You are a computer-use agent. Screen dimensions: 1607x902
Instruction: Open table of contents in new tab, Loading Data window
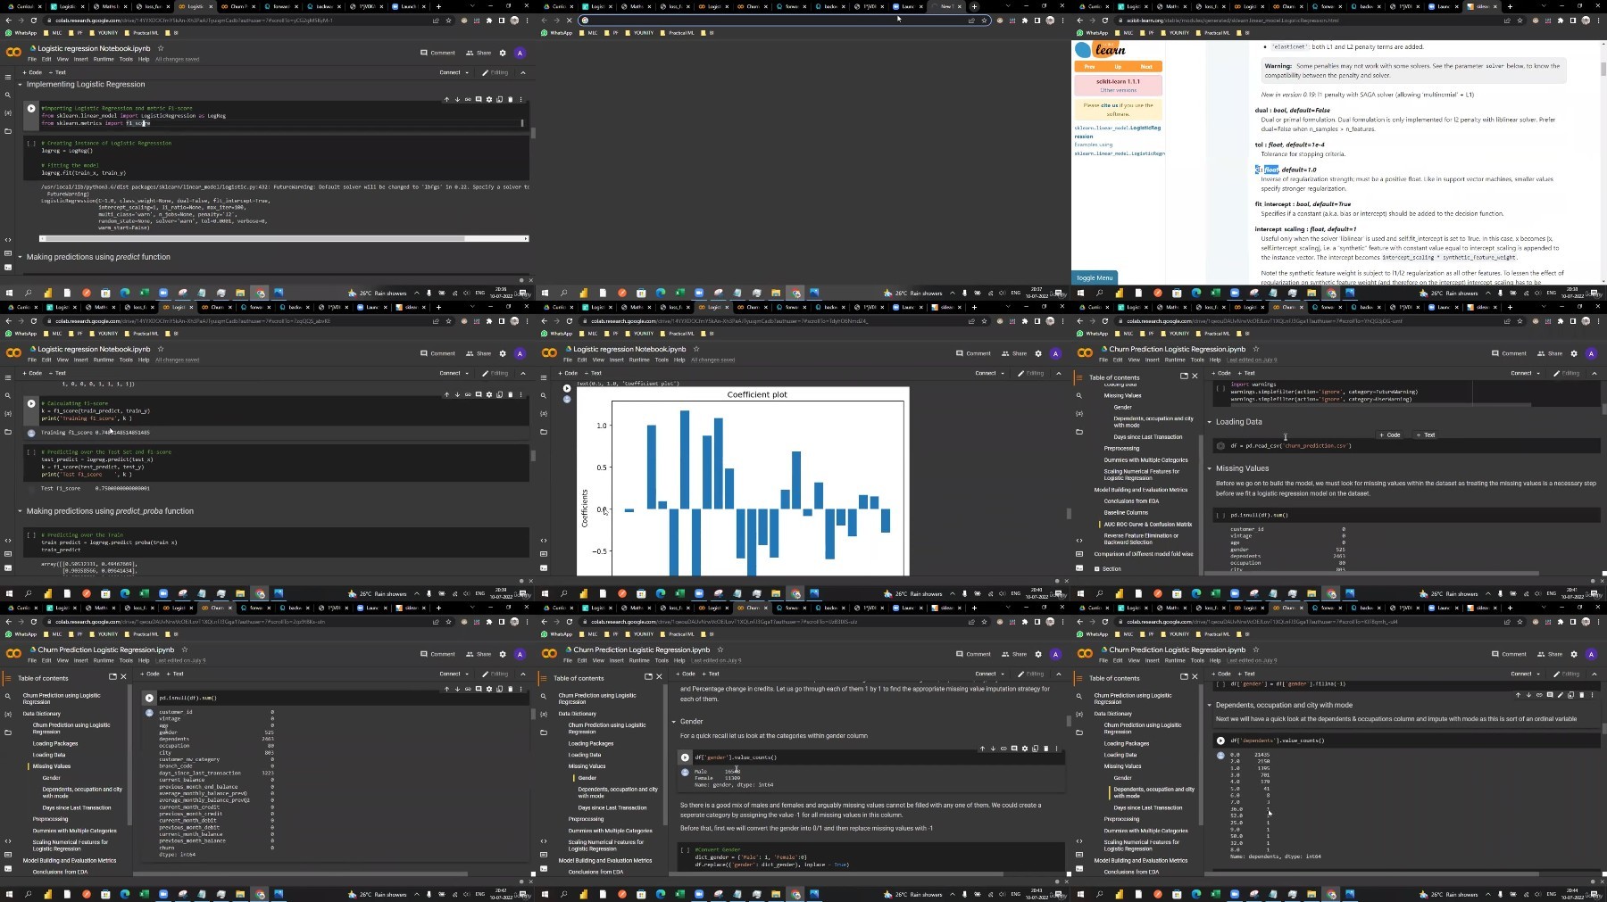(1184, 376)
